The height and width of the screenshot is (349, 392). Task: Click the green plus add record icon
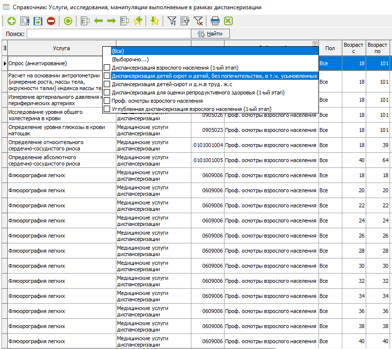tap(11, 21)
